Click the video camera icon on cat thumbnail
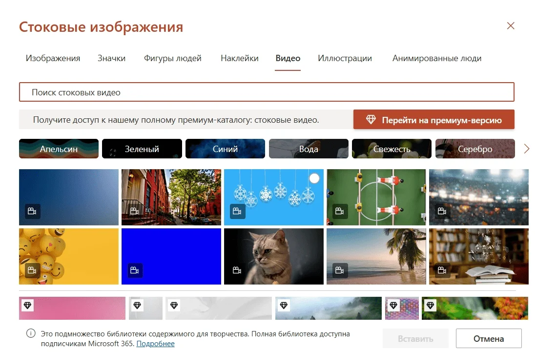The height and width of the screenshot is (353, 536). tap(237, 270)
